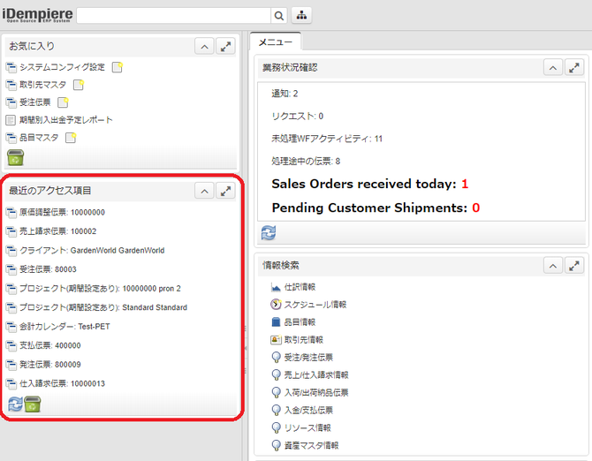The height and width of the screenshot is (461, 592).
Task: Click Pending Customer Shipments indicator
Action: (376, 208)
